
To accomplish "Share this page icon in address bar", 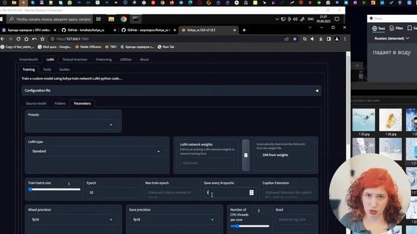I will (x=287, y=39).
